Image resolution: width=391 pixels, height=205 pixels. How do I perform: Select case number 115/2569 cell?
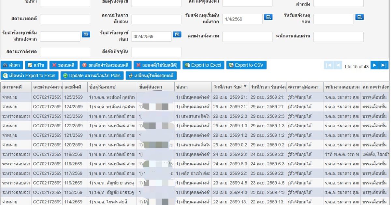coord(75,192)
